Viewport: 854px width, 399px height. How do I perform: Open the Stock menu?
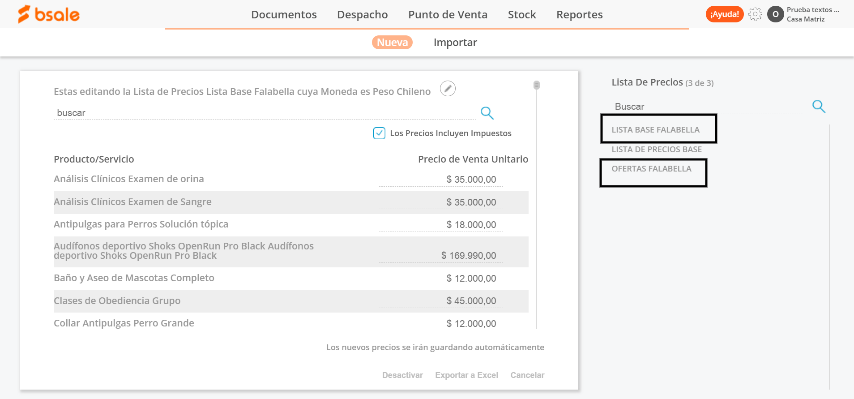522,15
